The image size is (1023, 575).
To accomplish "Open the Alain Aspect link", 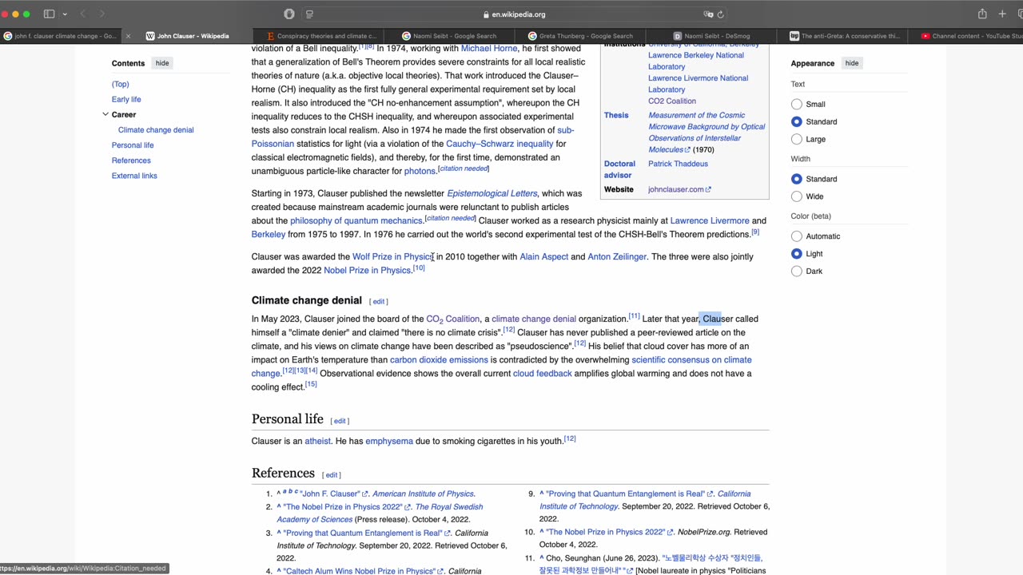I will pyautogui.click(x=544, y=256).
